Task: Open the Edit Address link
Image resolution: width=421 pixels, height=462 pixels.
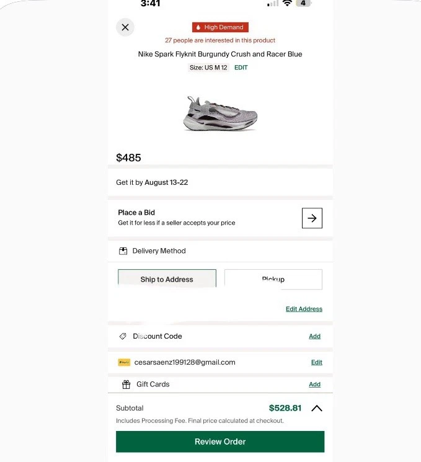Action: 304,309
